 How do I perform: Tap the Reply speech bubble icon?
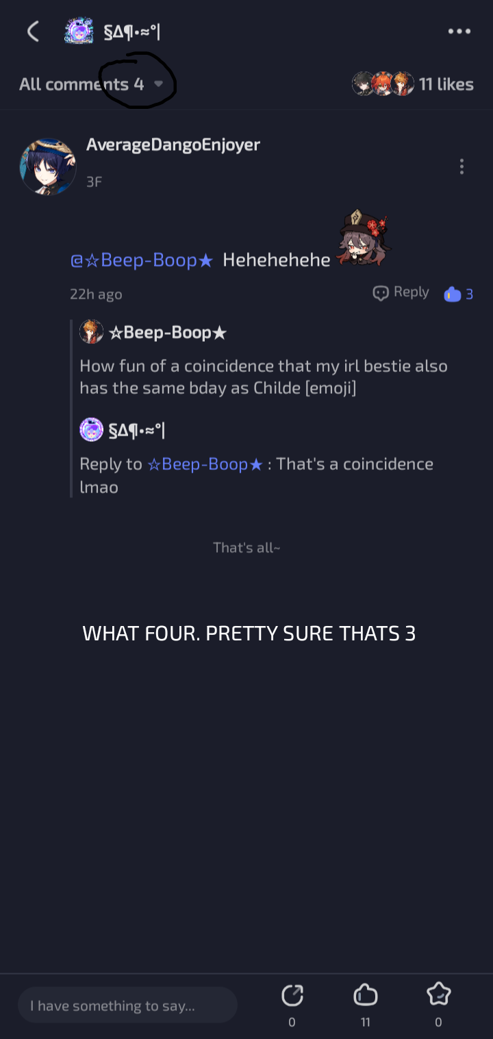point(381,293)
